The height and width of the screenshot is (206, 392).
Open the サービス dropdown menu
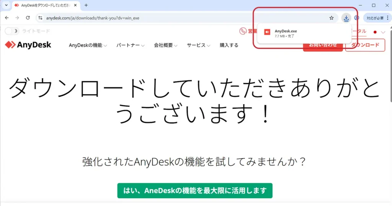tap(198, 45)
